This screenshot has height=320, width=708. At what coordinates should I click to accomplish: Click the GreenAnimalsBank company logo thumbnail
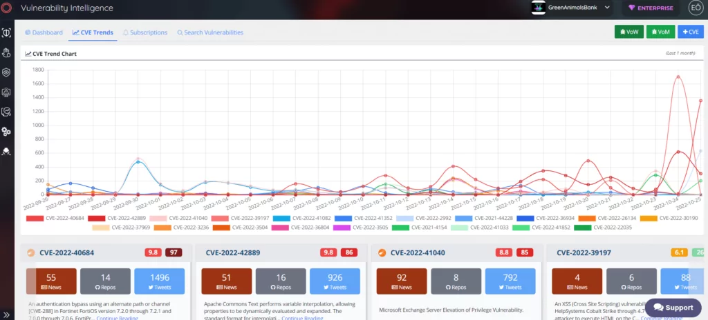[x=538, y=8]
